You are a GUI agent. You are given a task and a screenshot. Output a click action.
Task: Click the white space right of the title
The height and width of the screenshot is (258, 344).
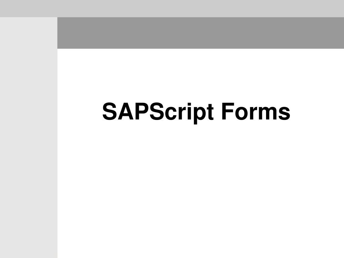[x=317, y=112]
